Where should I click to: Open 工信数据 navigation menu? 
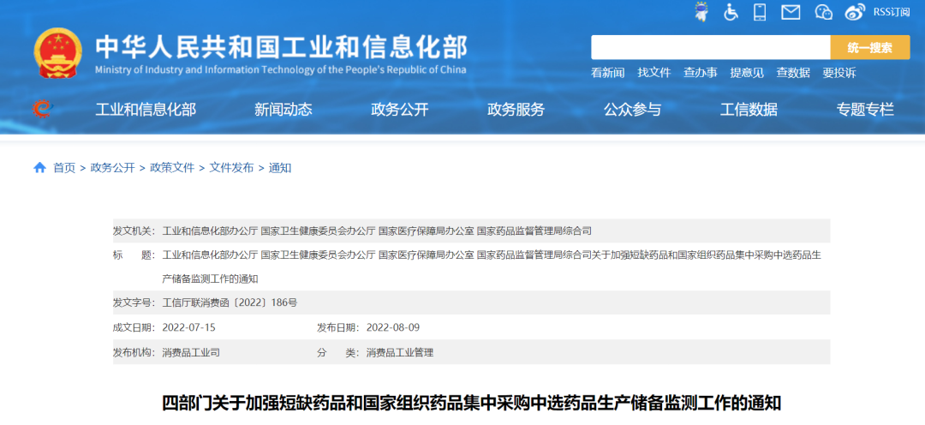tap(749, 109)
